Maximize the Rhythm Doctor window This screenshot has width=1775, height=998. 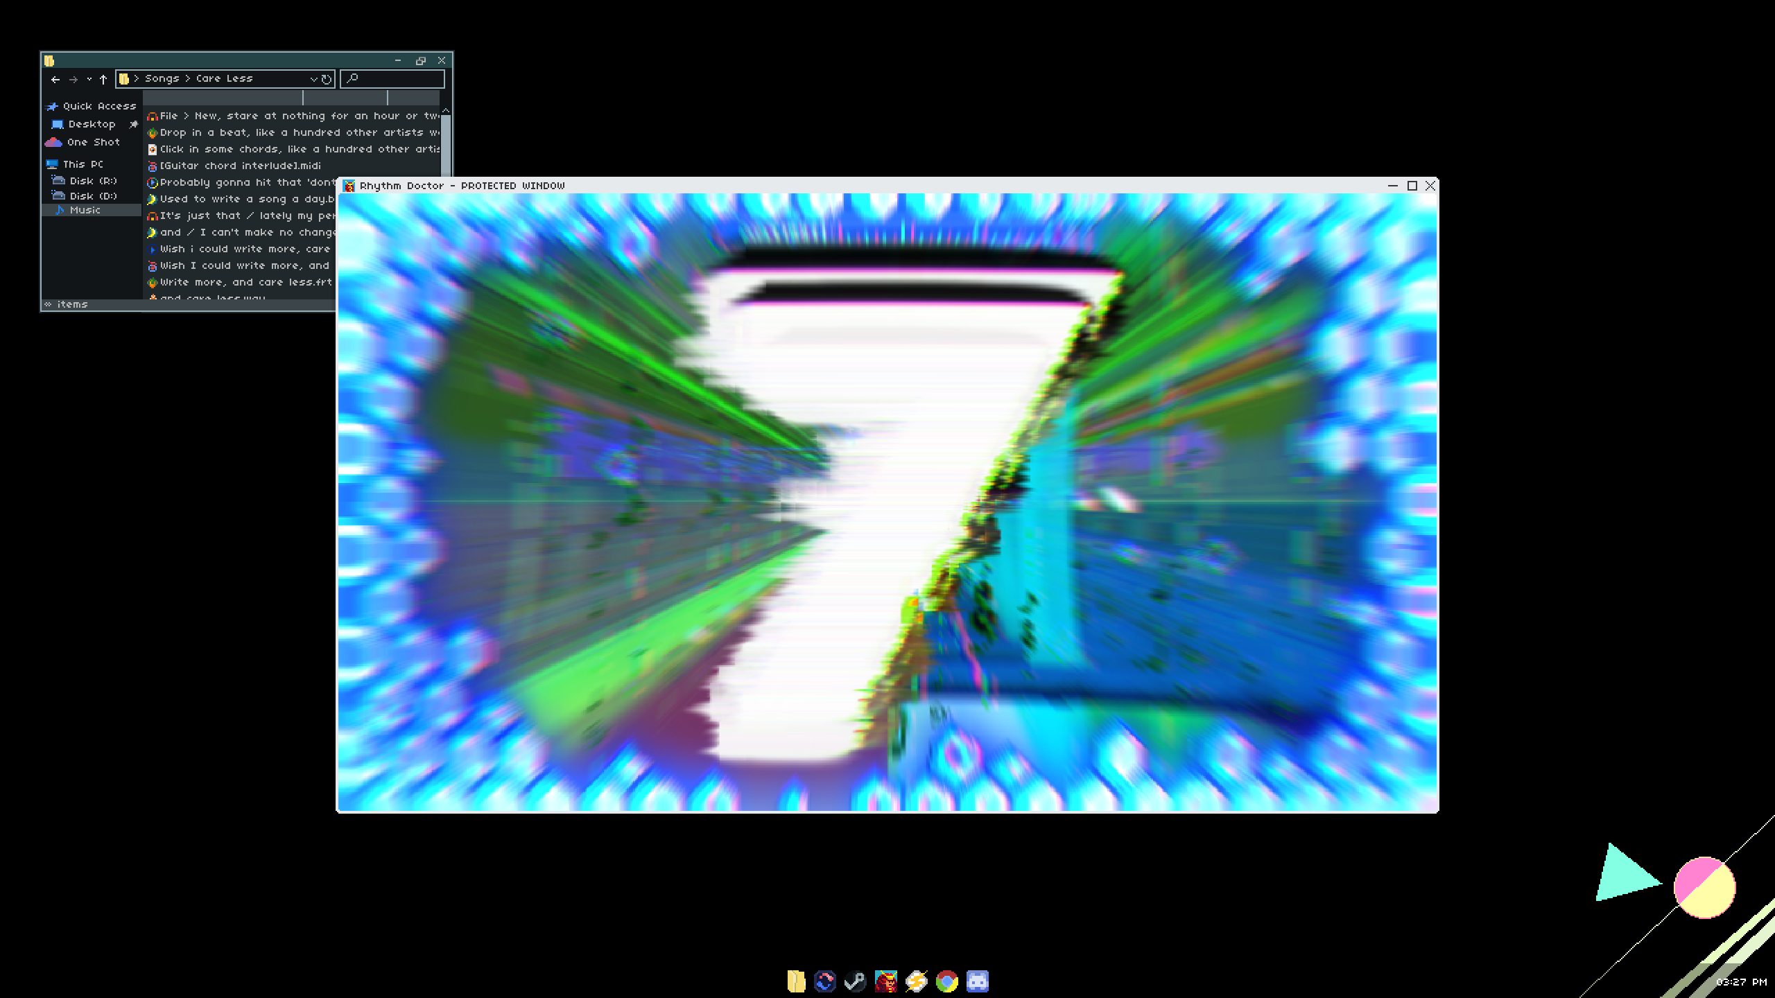1412,186
